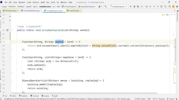This screenshot has height=100, width=179.
Task: Open the View menu
Action: pyautogui.click(x=15, y=2)
